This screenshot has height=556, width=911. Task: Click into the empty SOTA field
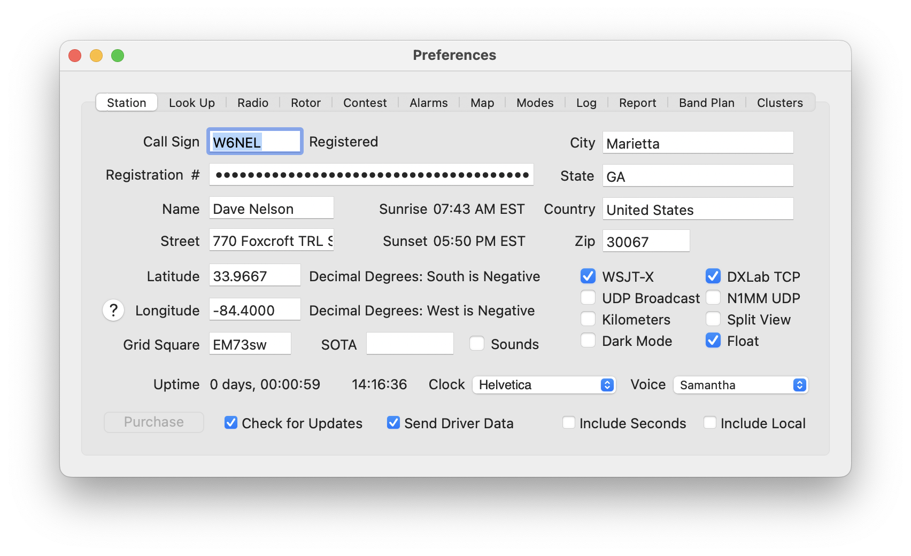[x=410, y=344]
